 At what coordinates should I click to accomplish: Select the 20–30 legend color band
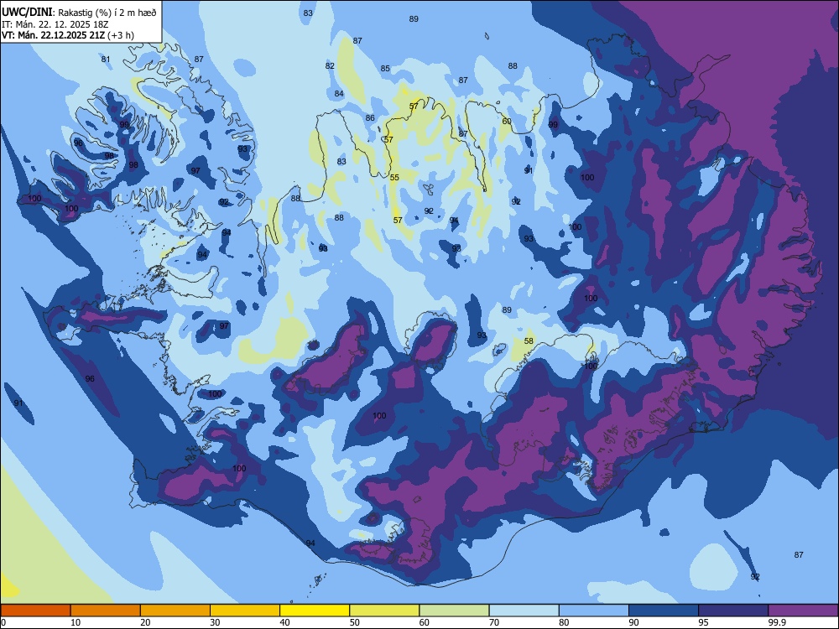[x=175, y=611]
